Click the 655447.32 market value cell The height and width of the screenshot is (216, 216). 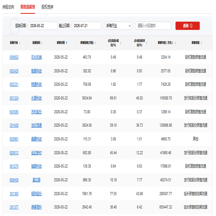tap(166, 207)
